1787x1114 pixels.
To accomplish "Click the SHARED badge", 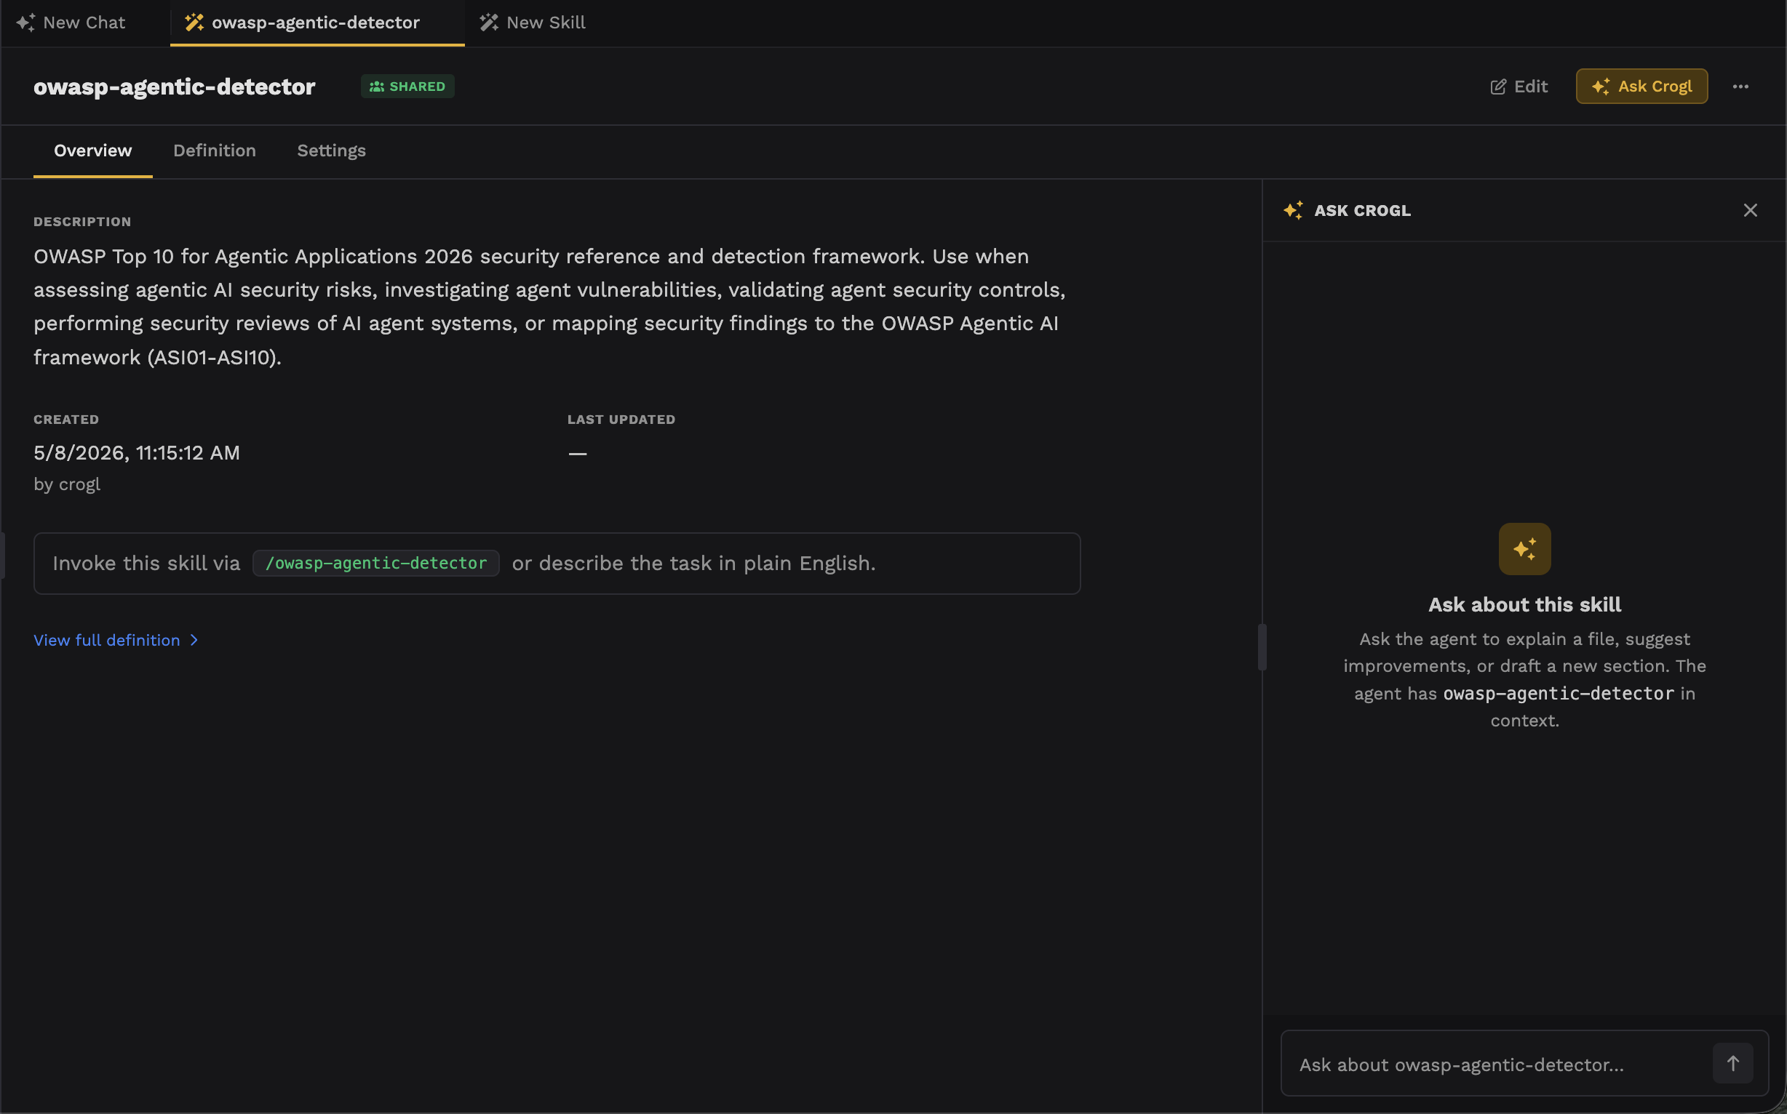I will (407, 87).
